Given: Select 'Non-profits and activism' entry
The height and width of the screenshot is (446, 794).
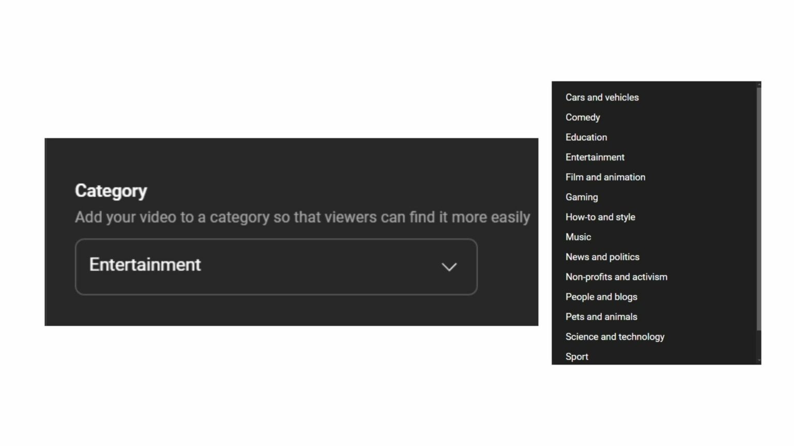Looking at the screenshot, I should [x=616, y=277].
